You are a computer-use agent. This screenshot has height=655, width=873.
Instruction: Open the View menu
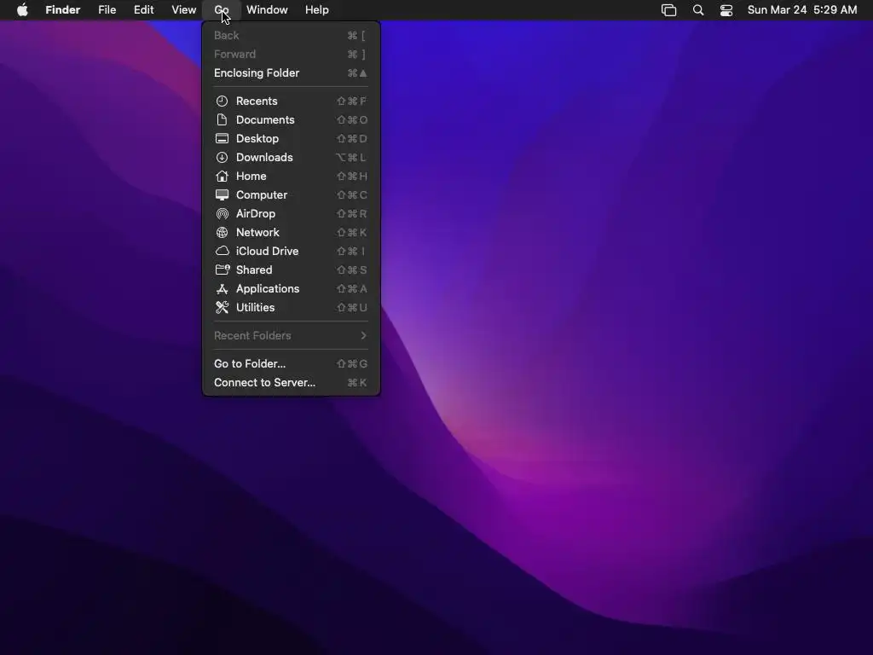184,10
